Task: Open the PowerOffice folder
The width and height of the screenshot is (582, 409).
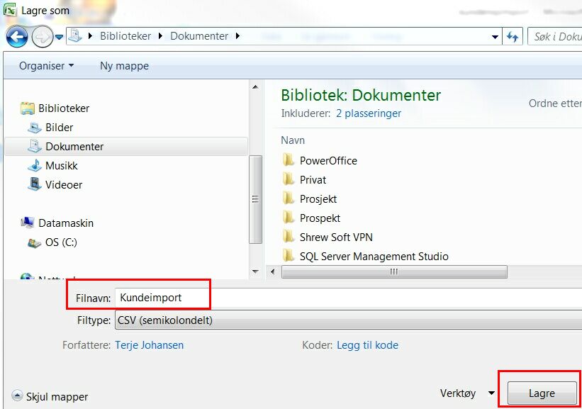Action: (x=328, y=160)
